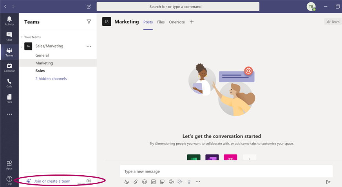Send Praise using the badge icon
Viewport: 342px width, 187px height.
pos(189,182)
